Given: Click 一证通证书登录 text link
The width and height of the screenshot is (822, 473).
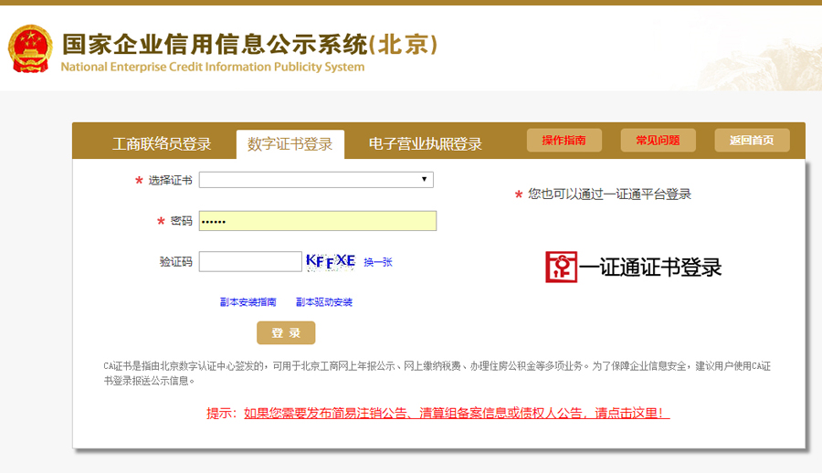Looking at the screenshot, I should 650,267.
